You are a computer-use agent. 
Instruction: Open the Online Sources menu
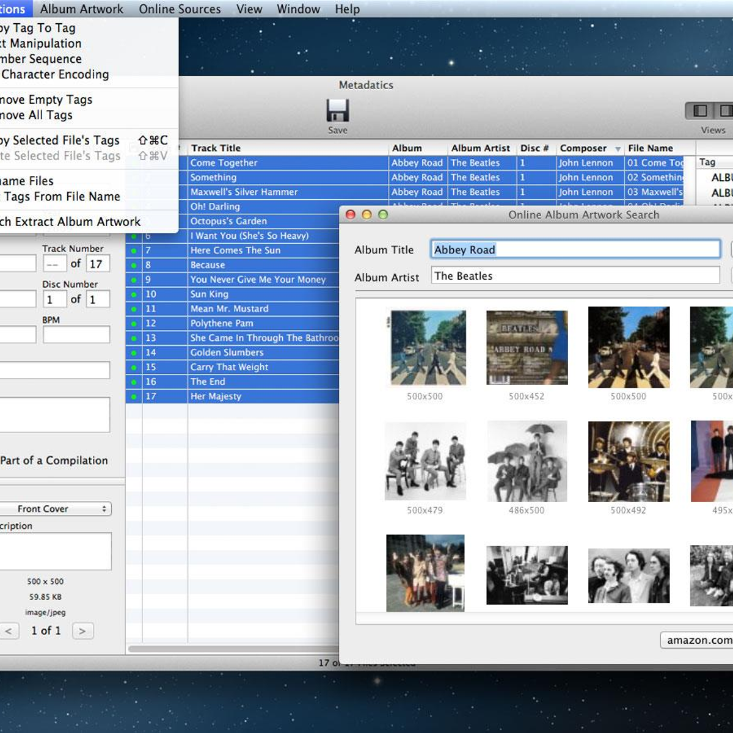coord(179,9)
